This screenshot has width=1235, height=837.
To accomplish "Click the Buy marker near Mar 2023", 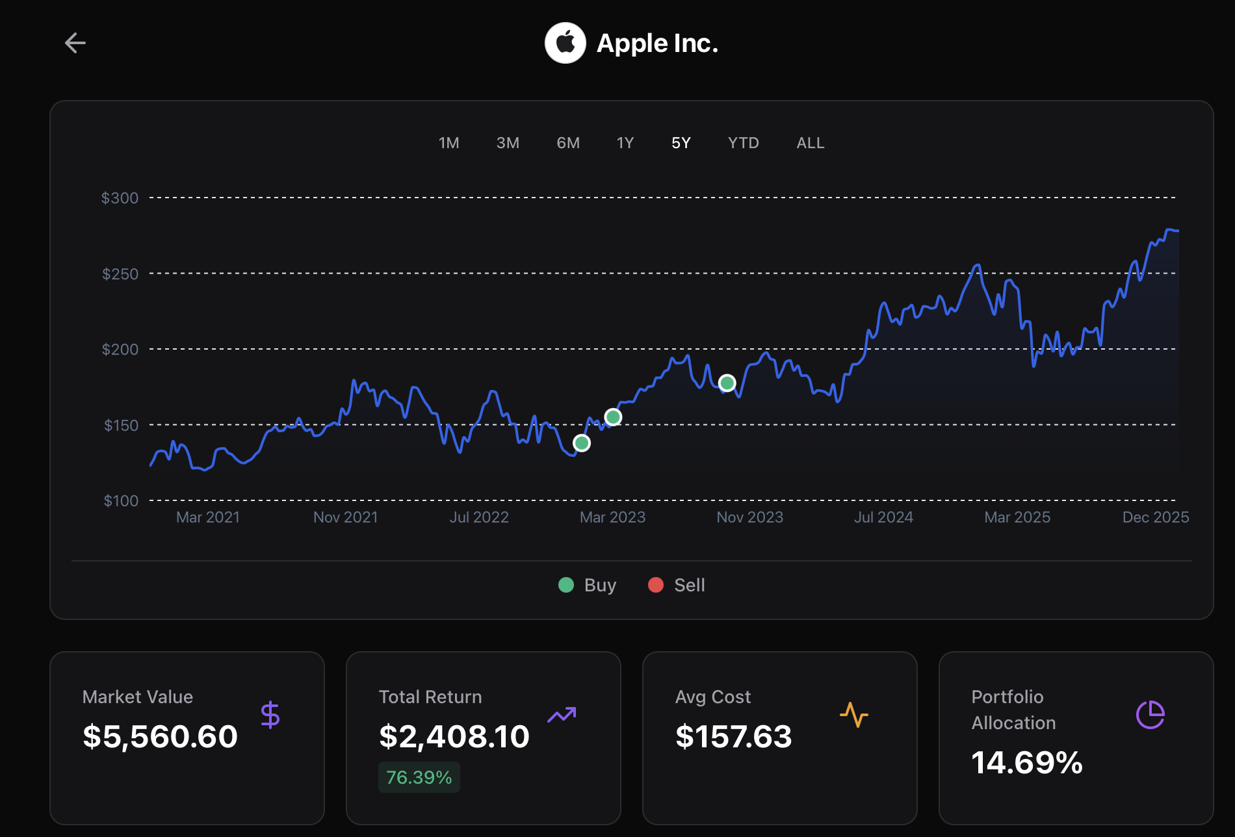I will point(612,417).
